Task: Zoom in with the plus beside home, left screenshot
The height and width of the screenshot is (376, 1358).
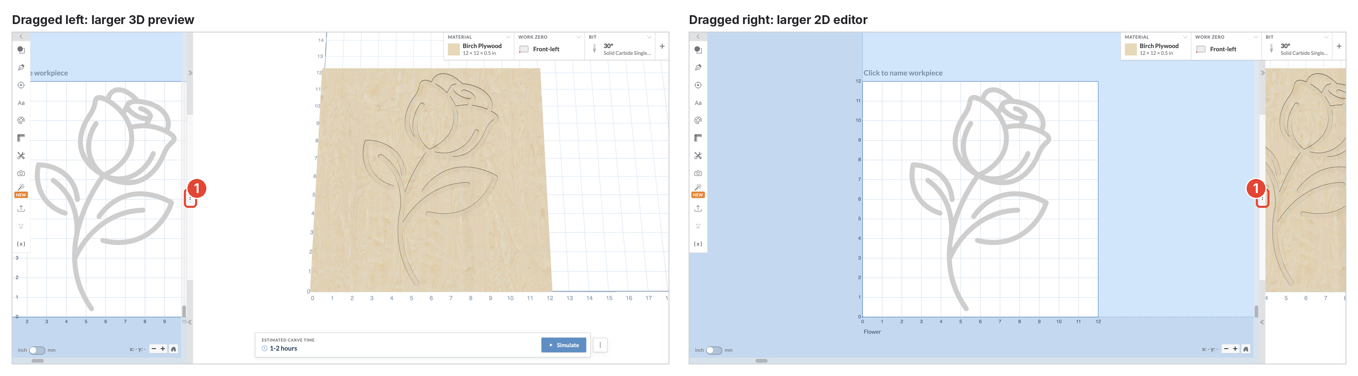Action: (163, 349)
